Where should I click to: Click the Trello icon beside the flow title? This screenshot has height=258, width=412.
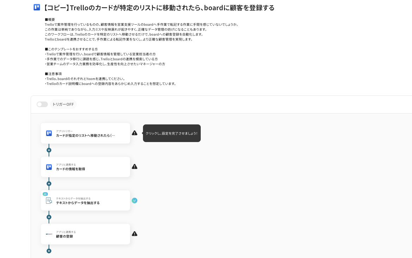coord(37,7)
